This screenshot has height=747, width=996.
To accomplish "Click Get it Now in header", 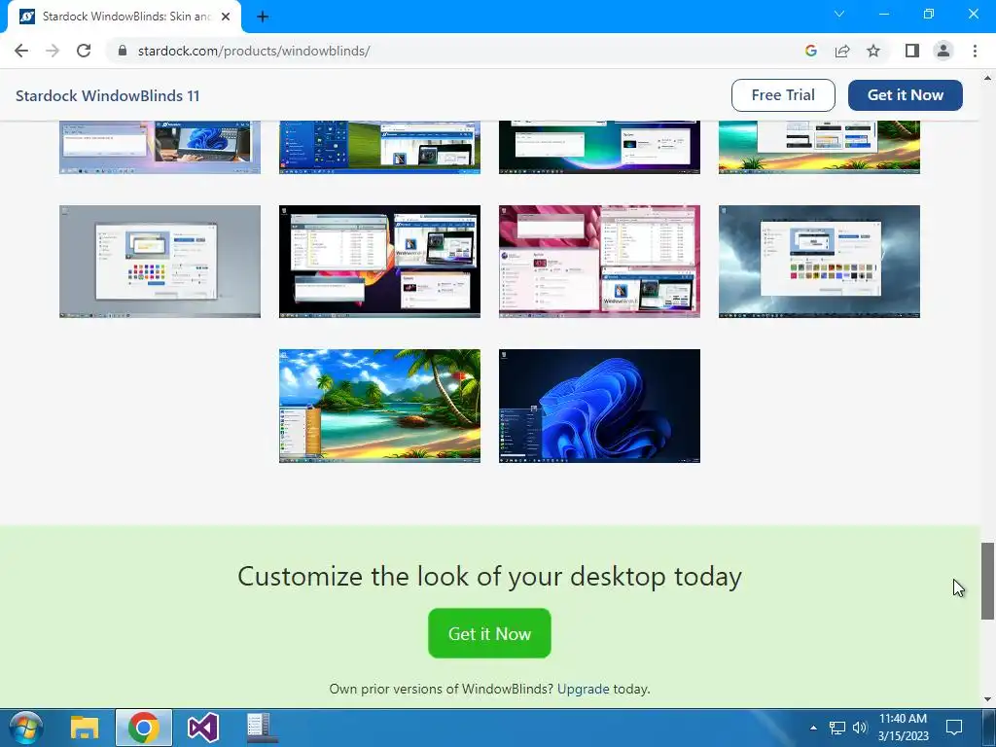I will pyautogui.click(x=906, y=95).
